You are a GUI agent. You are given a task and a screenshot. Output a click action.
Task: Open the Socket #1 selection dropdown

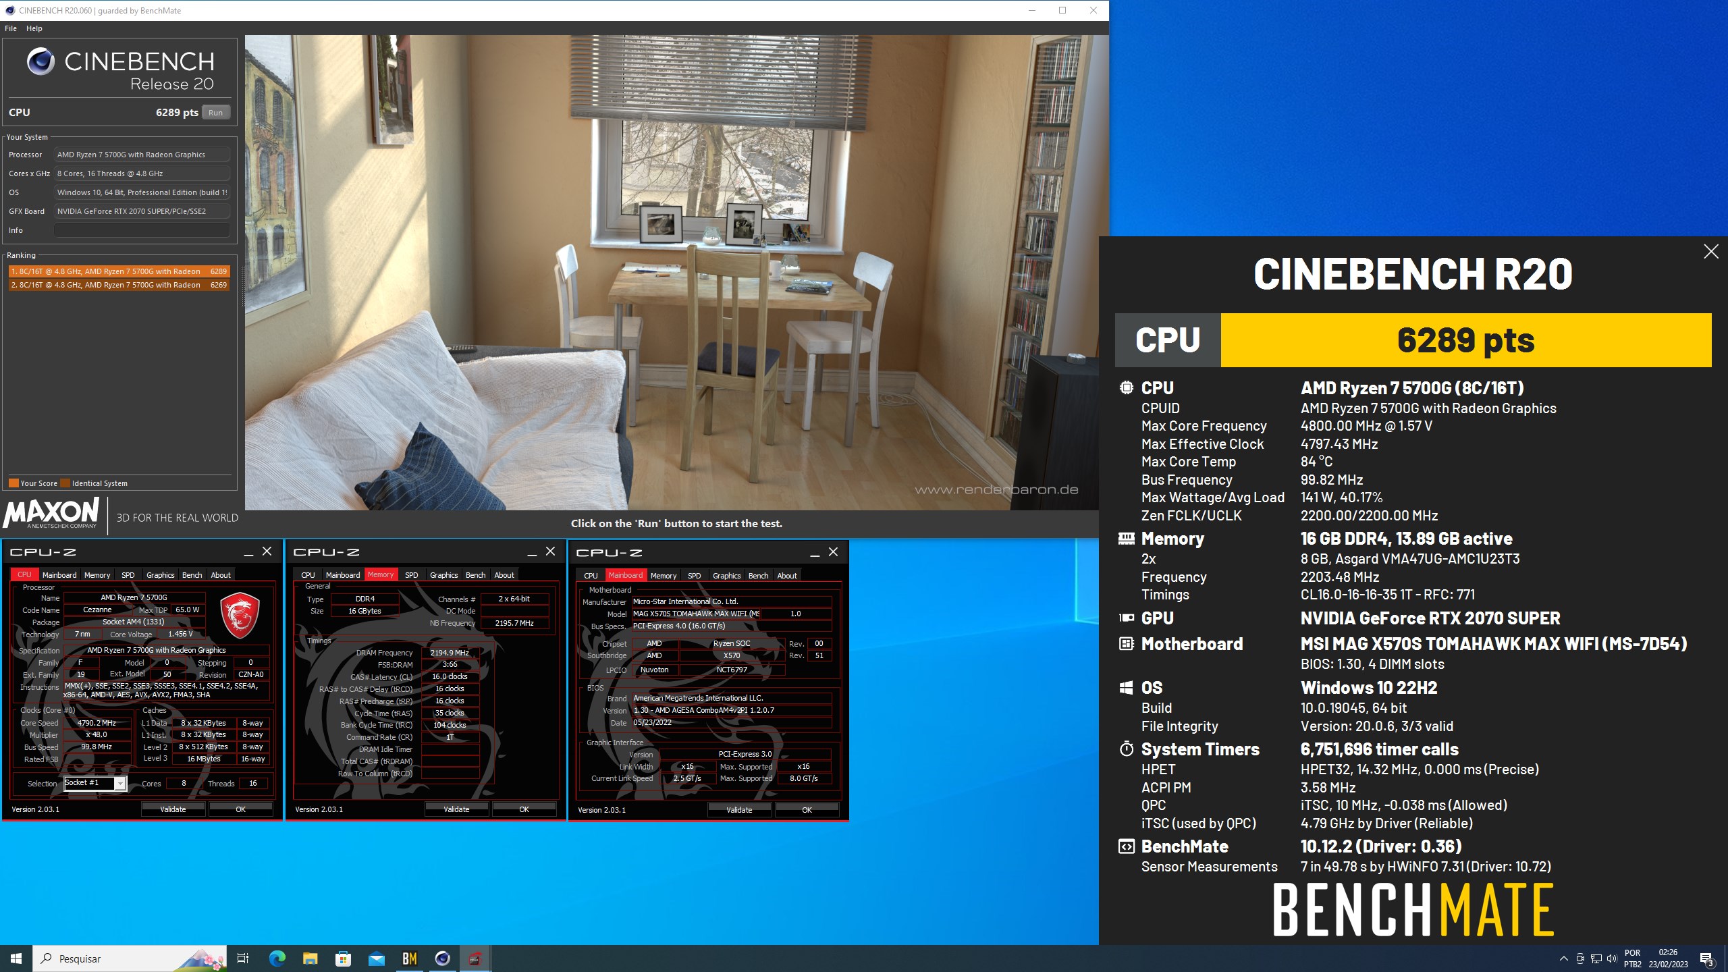95,783
